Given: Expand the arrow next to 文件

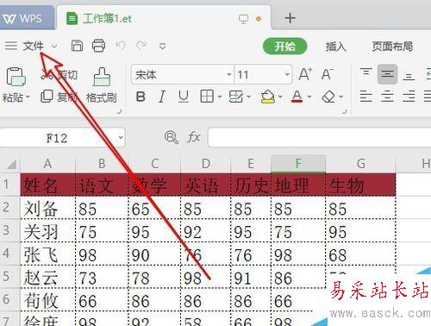Looking at the screenshot, I should (x=54, y=46).
